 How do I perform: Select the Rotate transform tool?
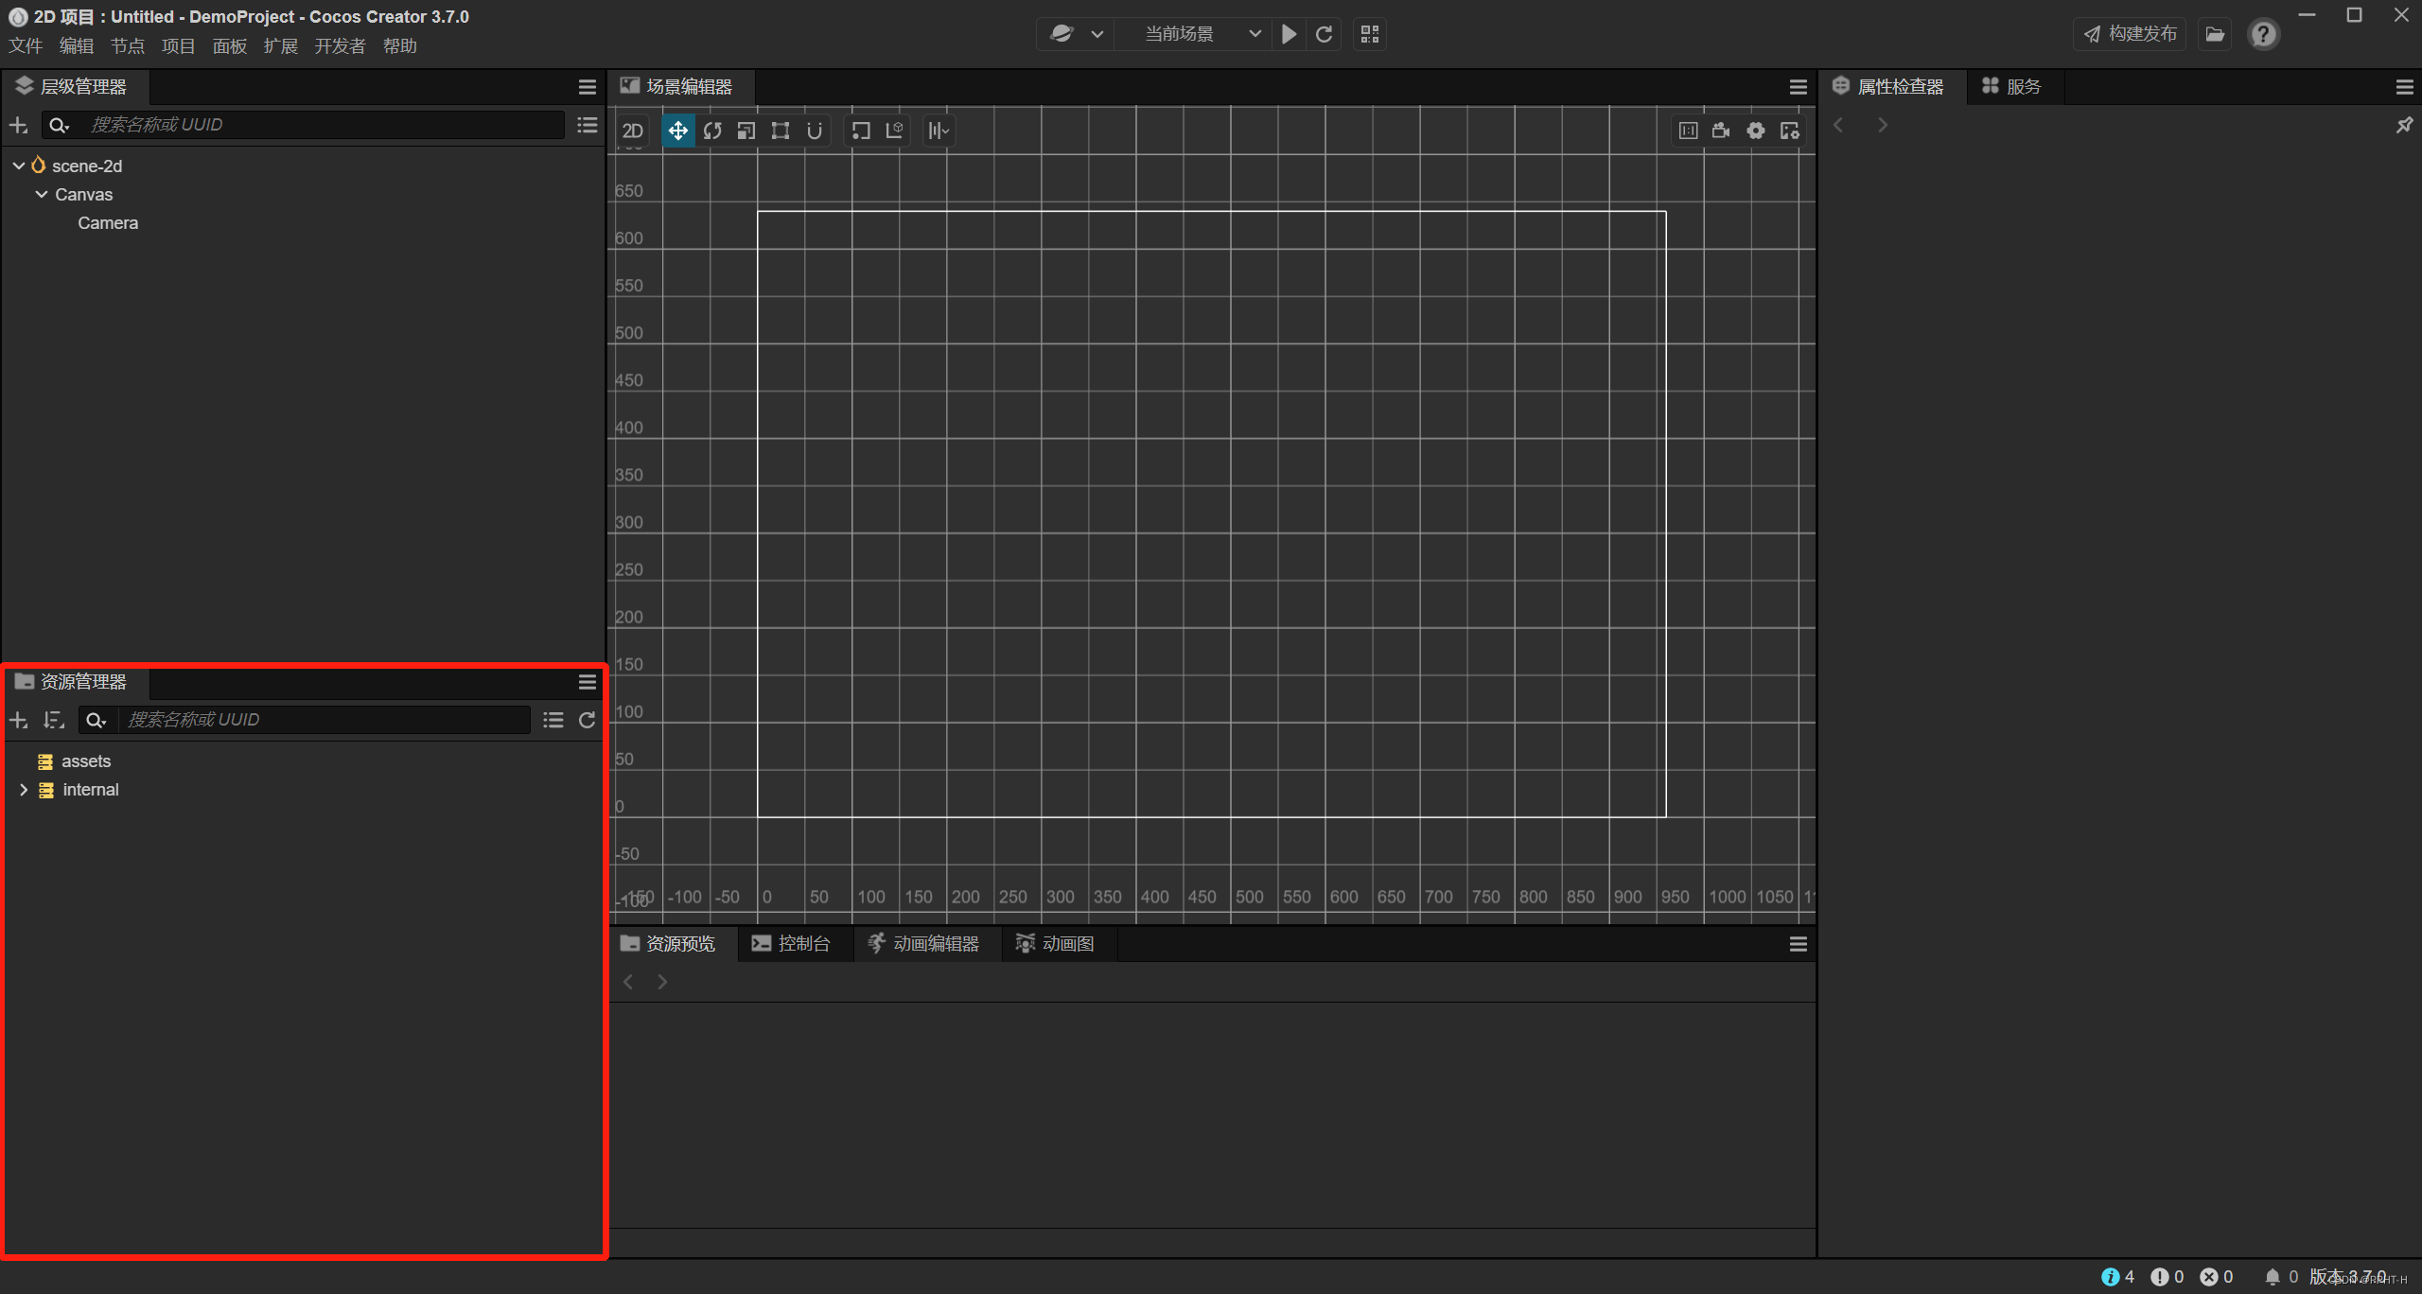[712, 131]
